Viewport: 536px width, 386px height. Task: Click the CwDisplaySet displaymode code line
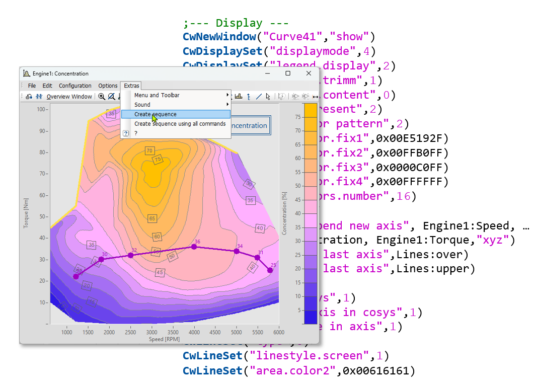click(279, 51)
